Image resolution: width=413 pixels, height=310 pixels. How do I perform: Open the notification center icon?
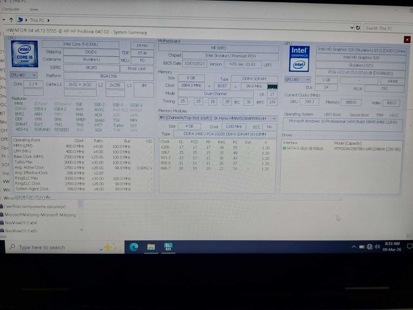(x=409, y=247)
